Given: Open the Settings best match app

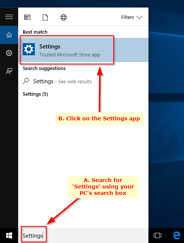Looking at the screenshot, I should [83, 50].
